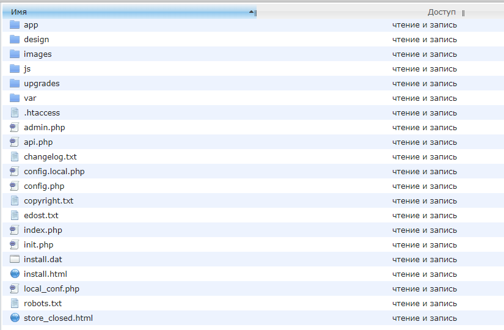The height and width of the screenshot is (330, 504).
Task: Click the Доступ column header
Action: (x=441, y=12)
